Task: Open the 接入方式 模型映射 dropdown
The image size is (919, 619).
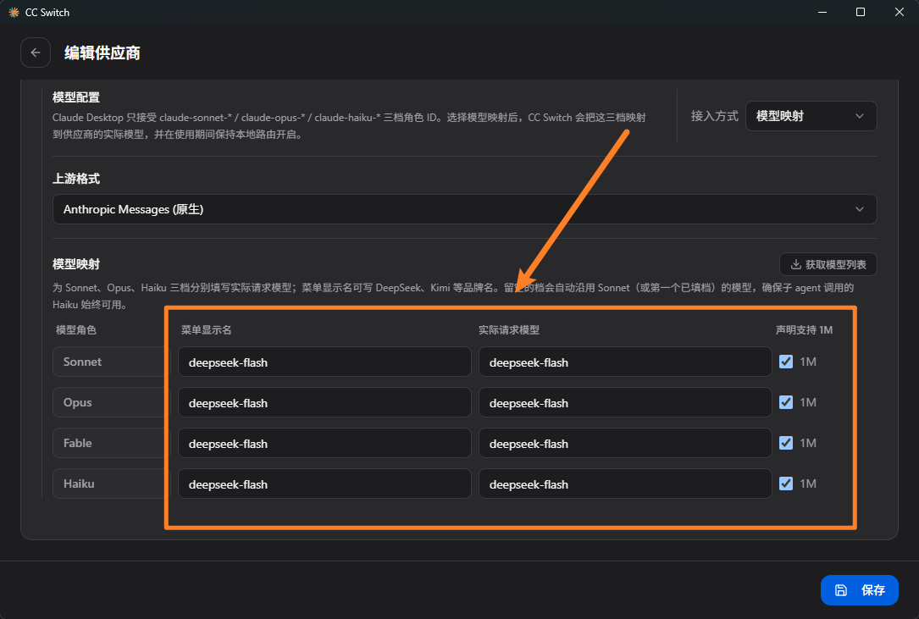Action: pyautogui.click(x=811, y=116)
